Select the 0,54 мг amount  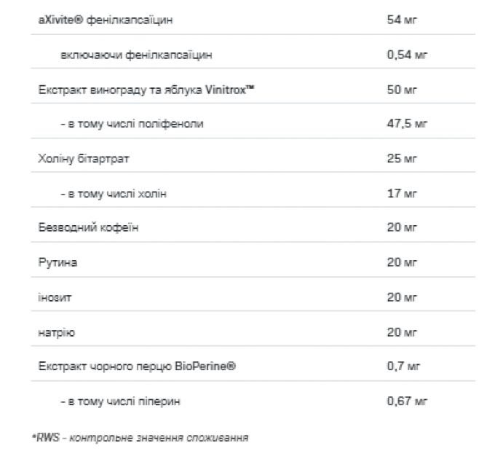click(x=407, y=55)
